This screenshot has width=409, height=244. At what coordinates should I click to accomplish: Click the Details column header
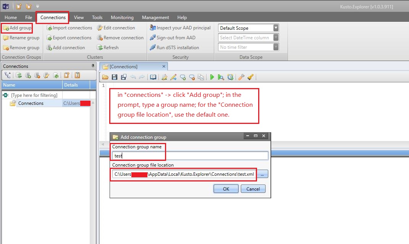[x=76, y=85]
